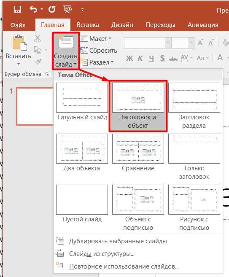
Task: Open the Файл tab
Action: (18, 25)
